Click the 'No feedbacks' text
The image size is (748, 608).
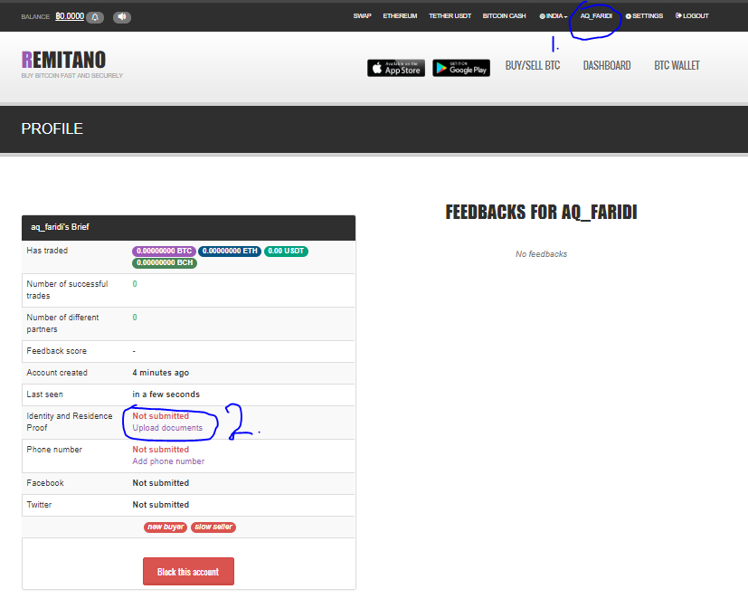point(542,254)
